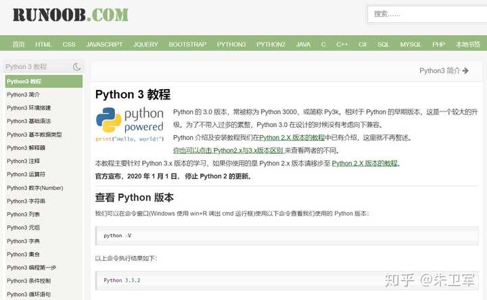Toggle night mode moon icon in sidebar
Viewport: 487px width, 300px height.
tap(76, 66)
